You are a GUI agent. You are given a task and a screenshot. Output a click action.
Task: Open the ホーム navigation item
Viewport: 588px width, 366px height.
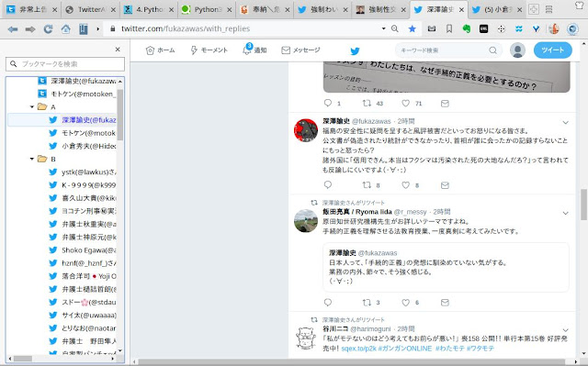point(161,50)
